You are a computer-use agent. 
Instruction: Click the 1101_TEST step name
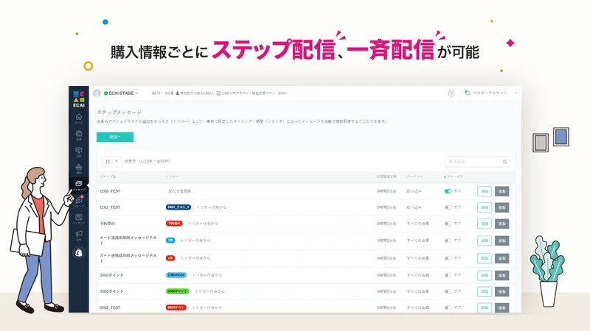[110, 207]
